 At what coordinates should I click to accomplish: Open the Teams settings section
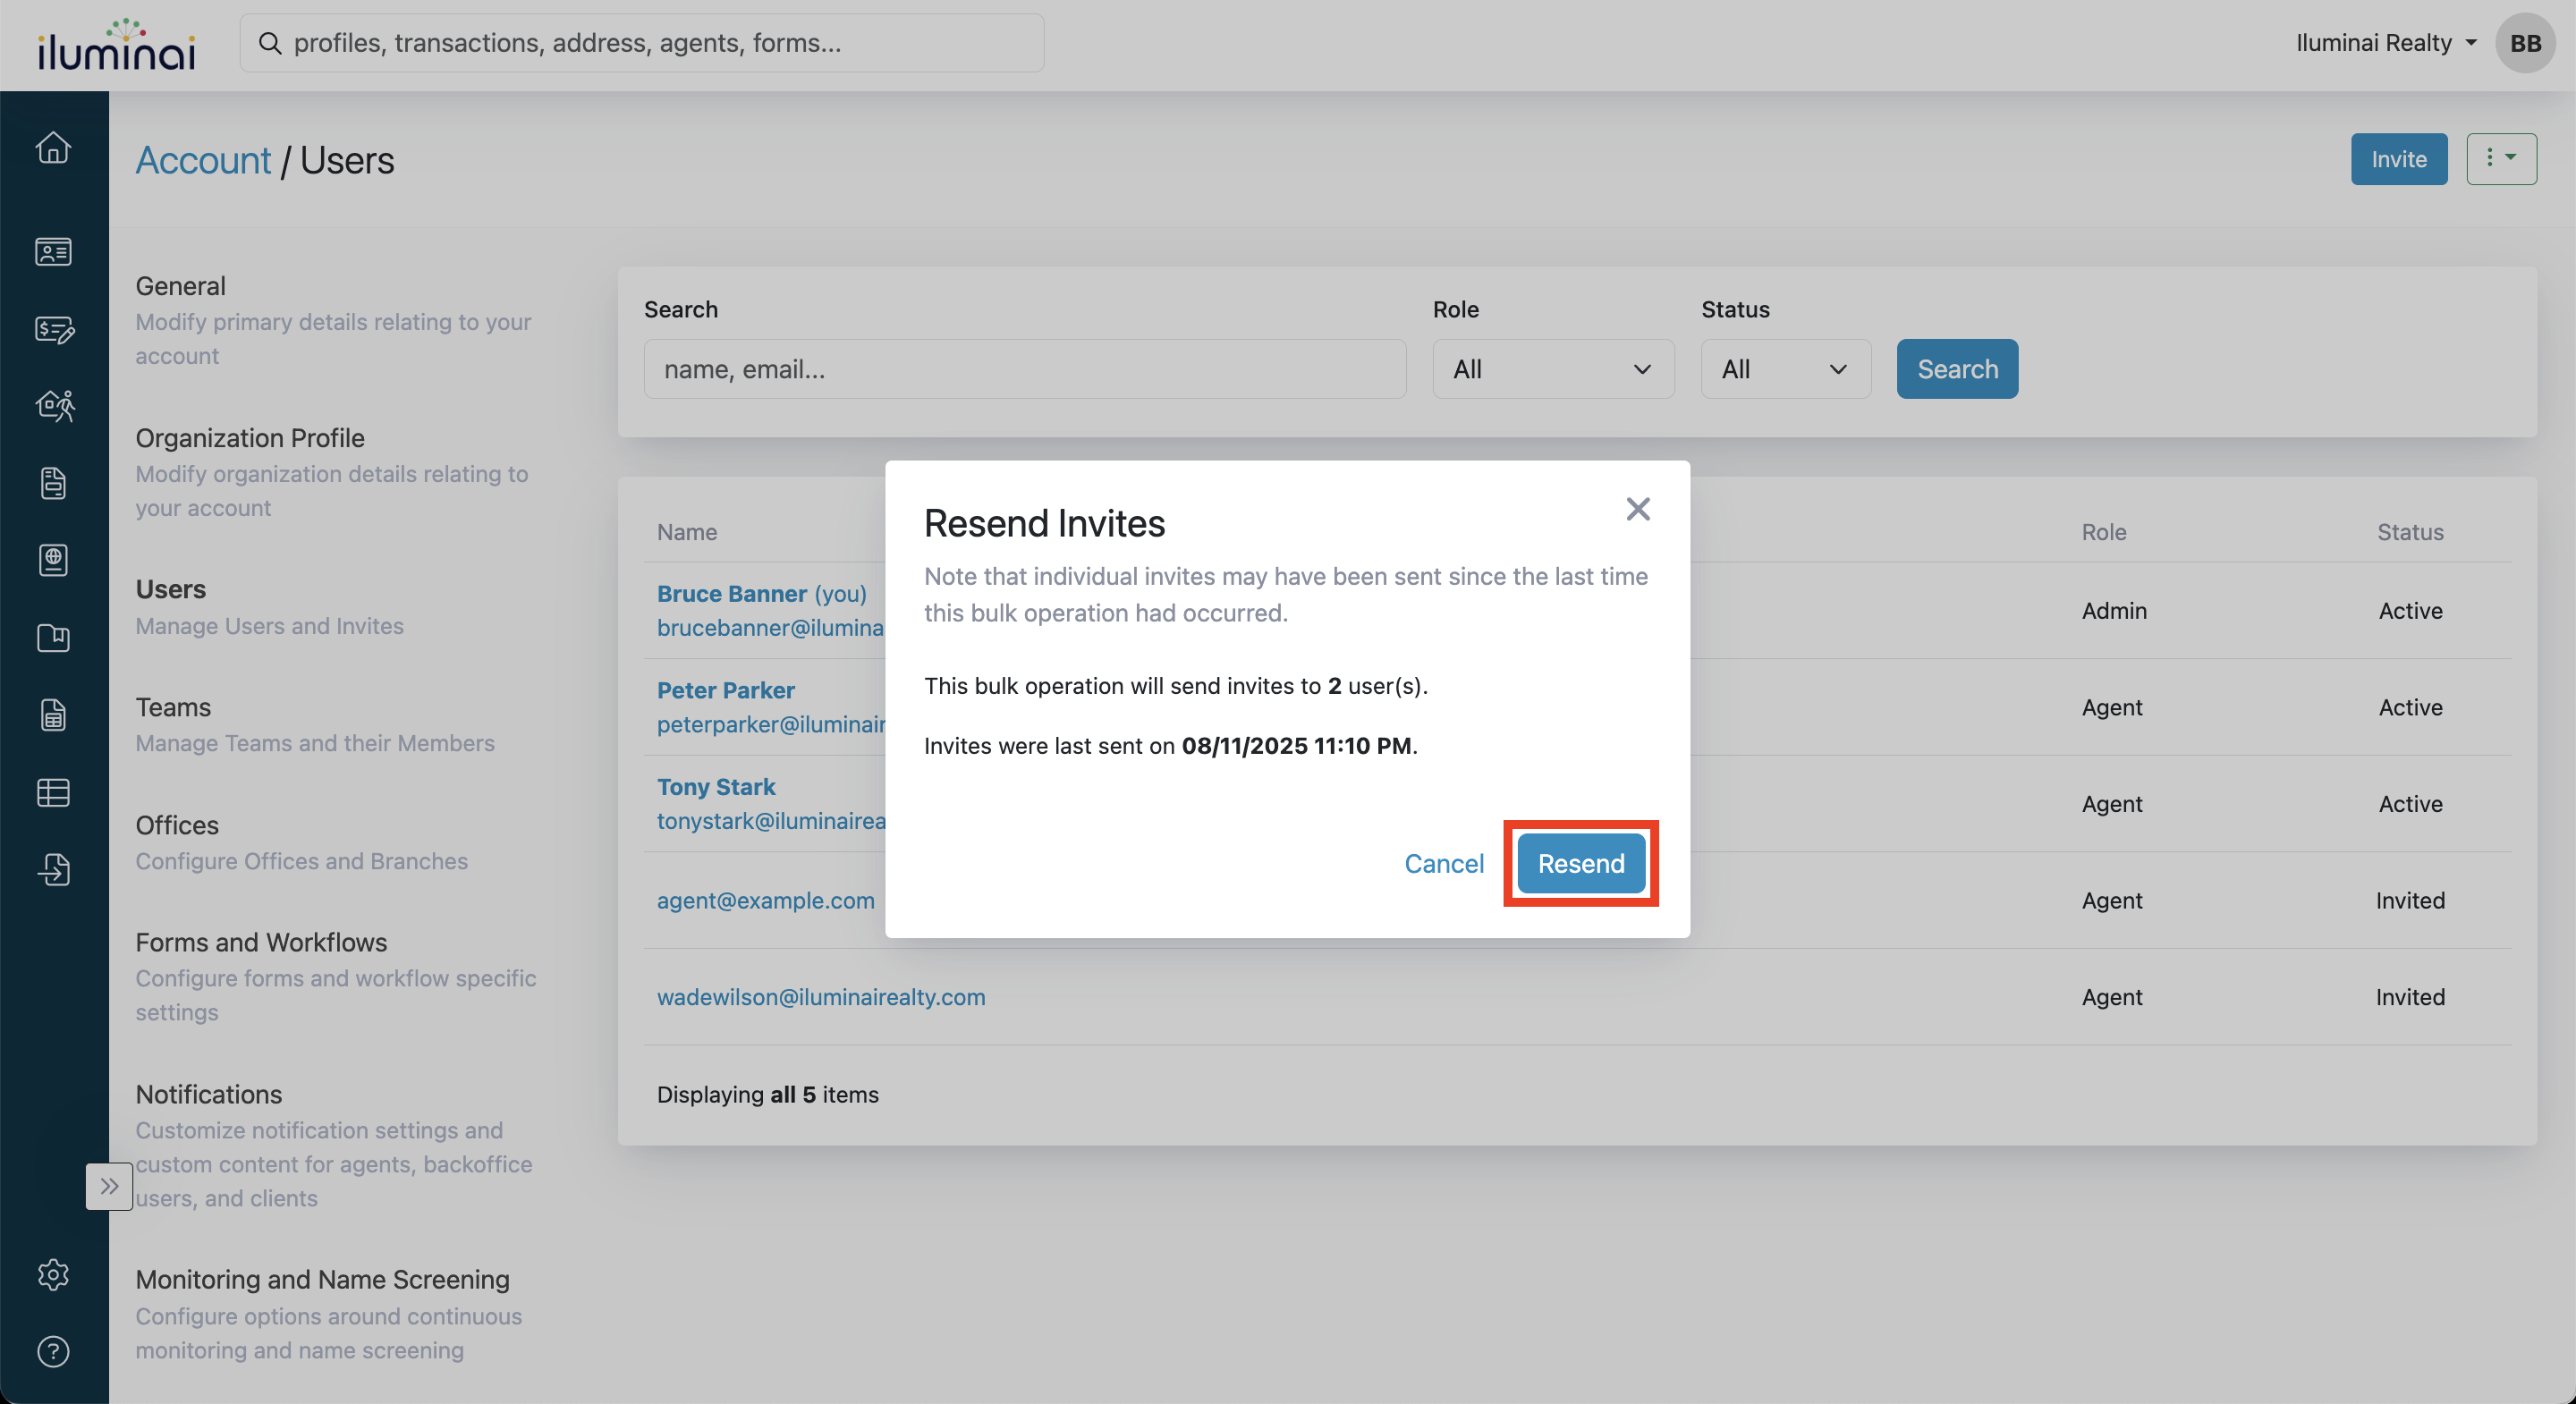[173, 707]
